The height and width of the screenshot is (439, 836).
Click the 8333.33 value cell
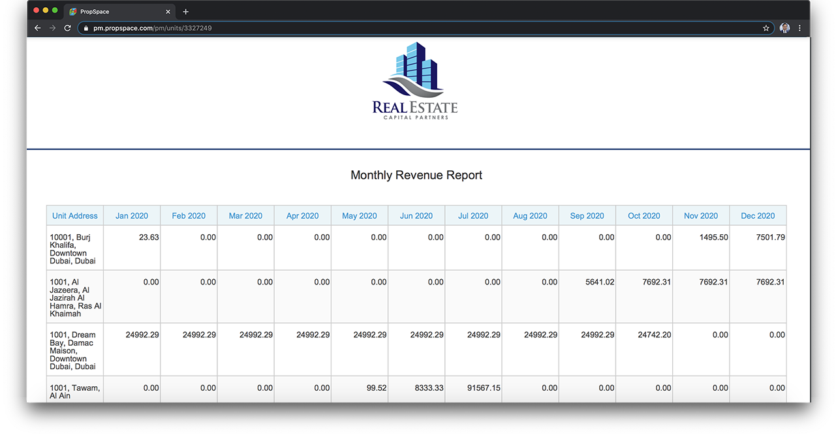416,390
